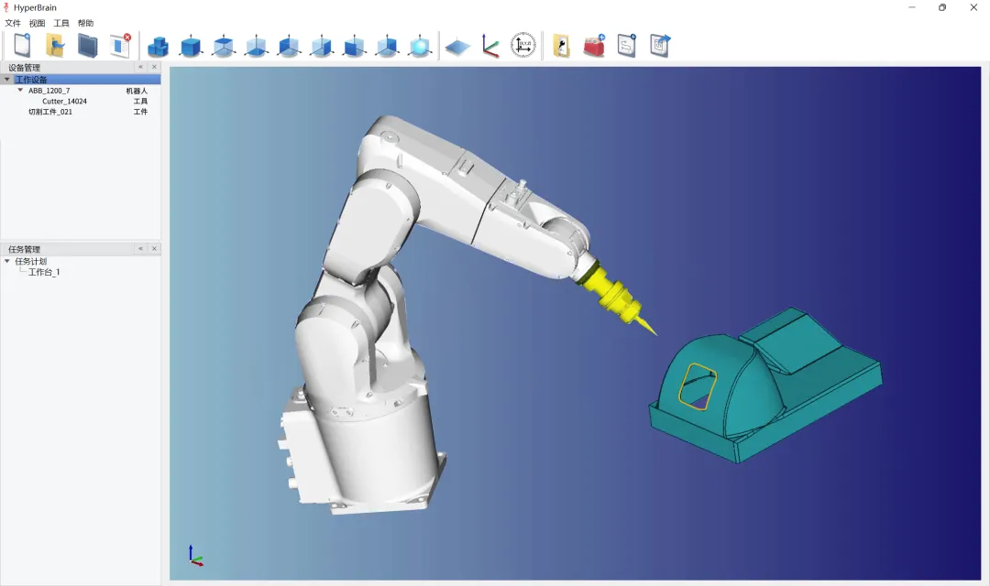Screen dimensions: 990x586
Task: Click the folder with wrench icon
Action: click(x=561, y=46)
